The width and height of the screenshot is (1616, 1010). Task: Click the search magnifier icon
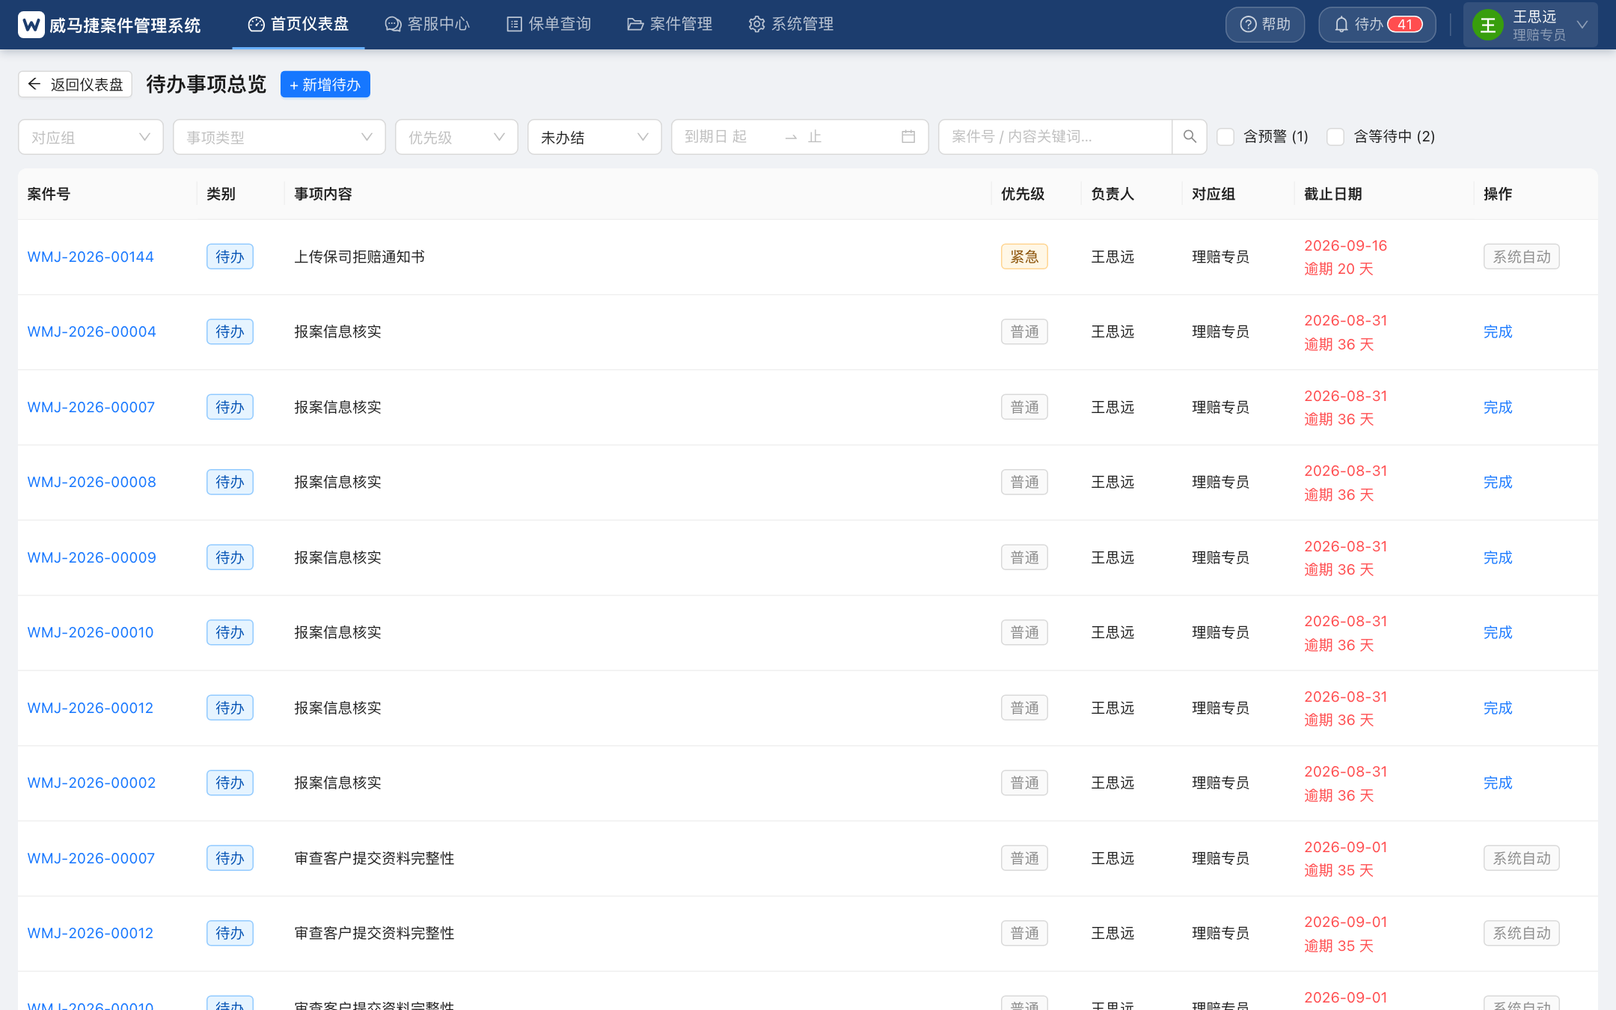pos(1190,137)
